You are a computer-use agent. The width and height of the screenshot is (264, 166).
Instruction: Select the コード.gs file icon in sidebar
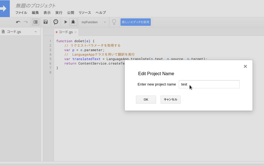point(3,32)
